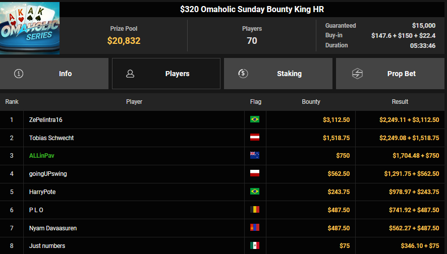Open player ZePelintra16's name

pos(46,120)
